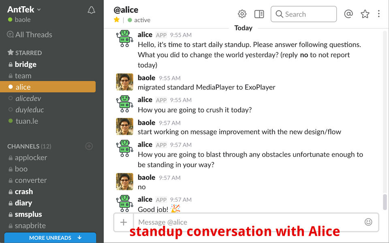Click plus button to attach file
389x243 pixels.
[x=124, y=222]
